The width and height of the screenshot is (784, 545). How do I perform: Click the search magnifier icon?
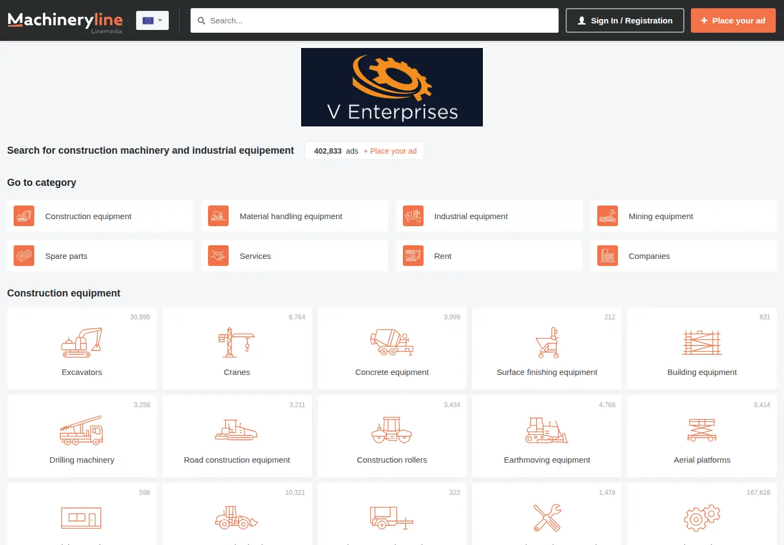tap(201, 21)
